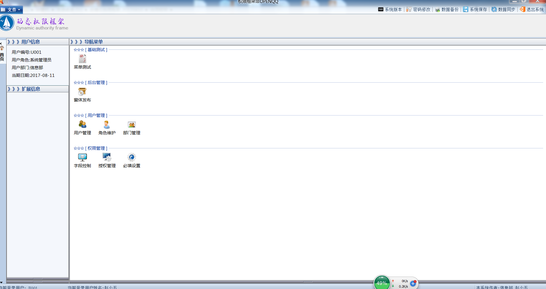Click the 密码修改 button label
Screen dimensions: 546x289
[x=422, y=9]
